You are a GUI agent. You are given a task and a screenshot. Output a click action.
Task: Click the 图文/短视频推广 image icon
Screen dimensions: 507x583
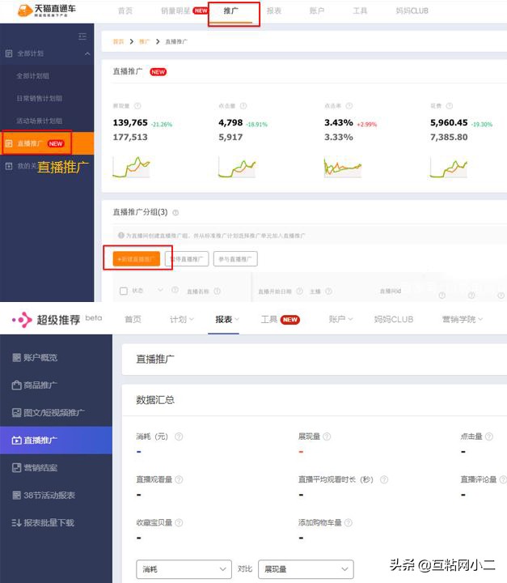coord(17,412)
